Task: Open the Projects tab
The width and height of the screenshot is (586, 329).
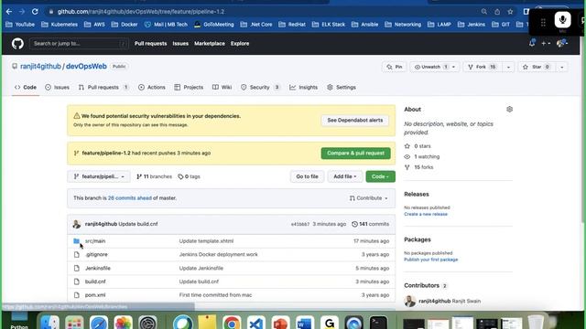Action: pyautogui.click(x=189, y=88)
